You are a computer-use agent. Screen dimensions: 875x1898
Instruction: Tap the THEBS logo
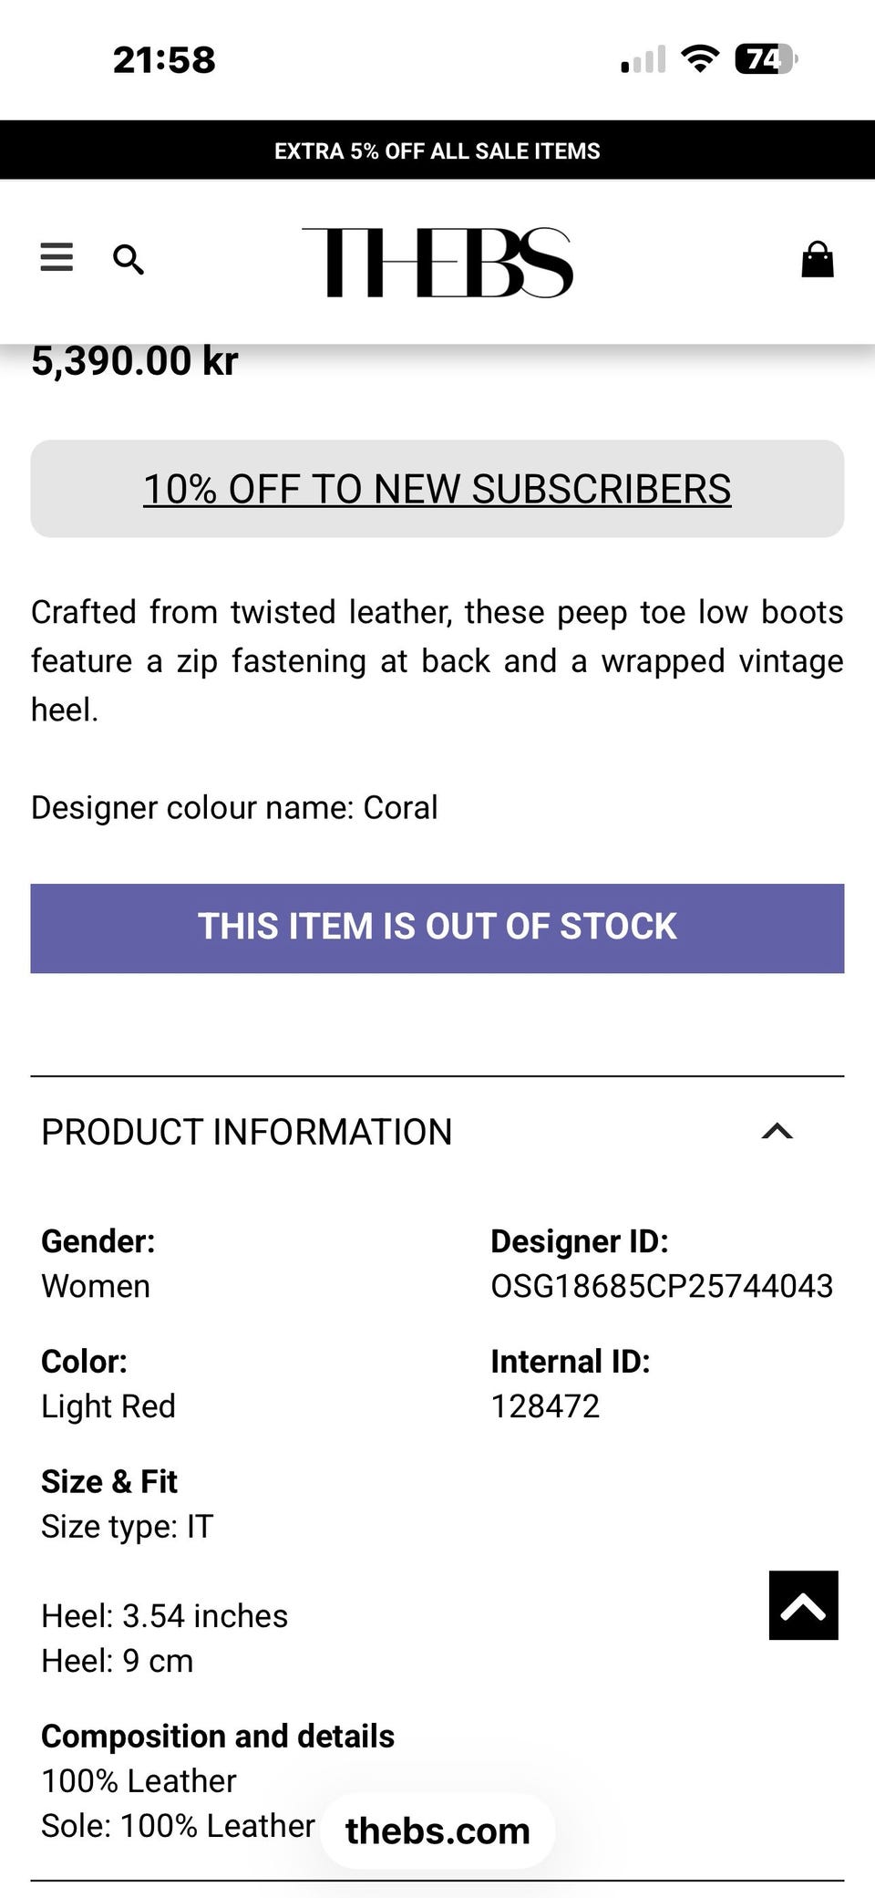pyautogui.click(x=437, y=263)
